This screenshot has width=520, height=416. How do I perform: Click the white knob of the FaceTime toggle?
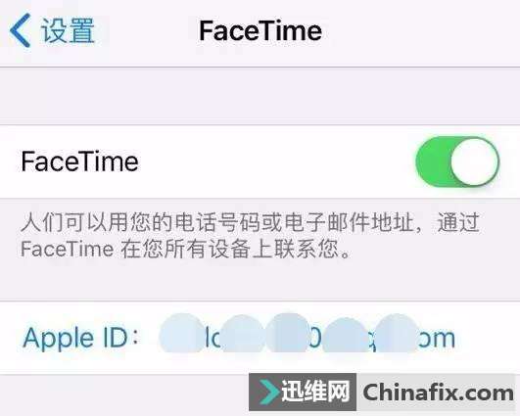click(475, 162)
